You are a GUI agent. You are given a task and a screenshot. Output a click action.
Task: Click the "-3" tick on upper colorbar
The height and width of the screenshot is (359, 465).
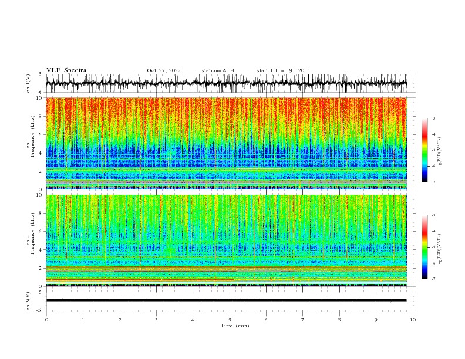tap(433, 118)
